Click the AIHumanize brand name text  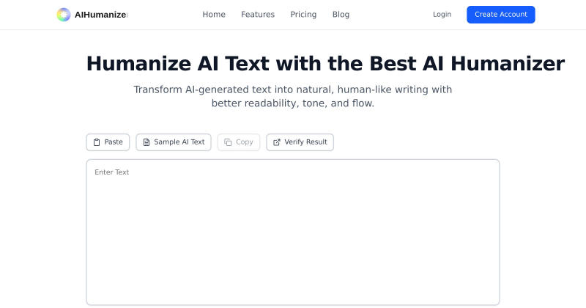(x=100, y=15)
